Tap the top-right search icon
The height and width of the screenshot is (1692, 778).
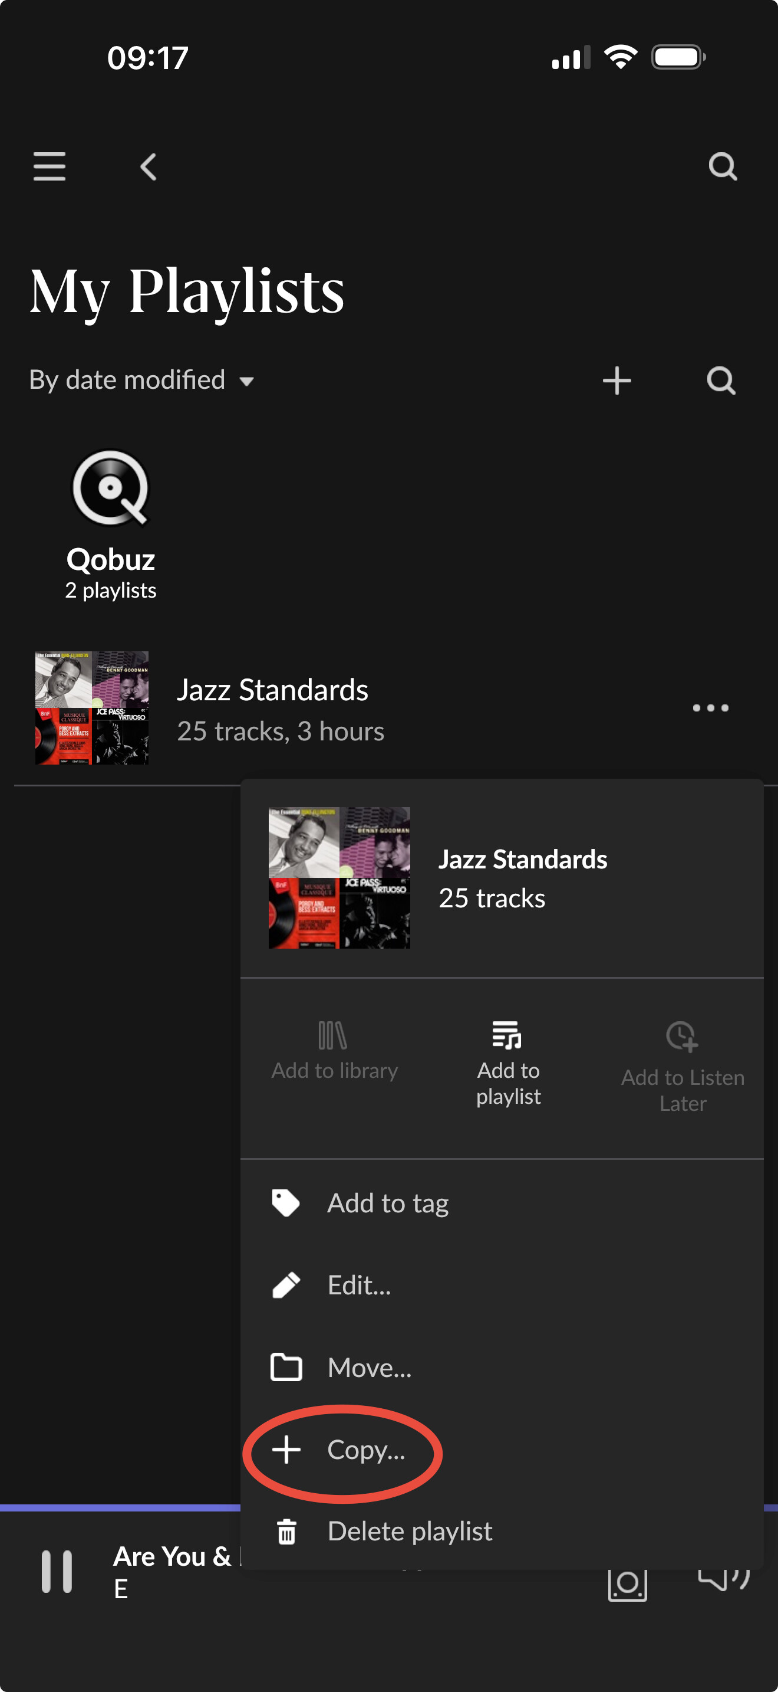pyautogui.click(x=723, y=166)
